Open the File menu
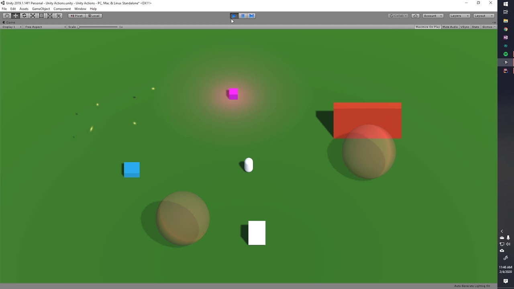 pos(4,9)
